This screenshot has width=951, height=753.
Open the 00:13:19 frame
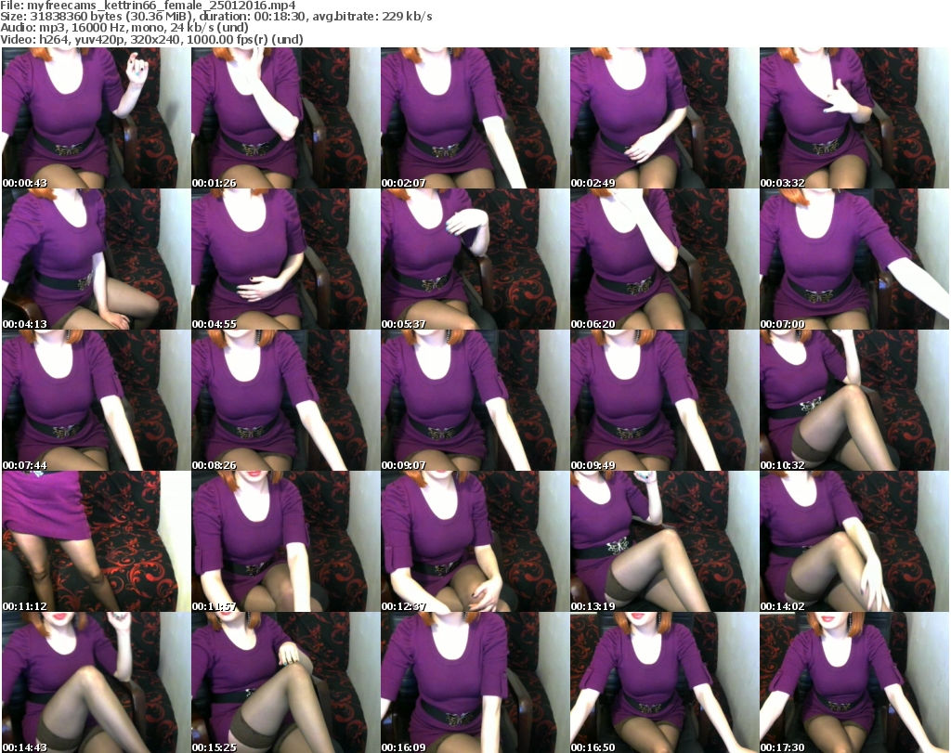point(664,541)
